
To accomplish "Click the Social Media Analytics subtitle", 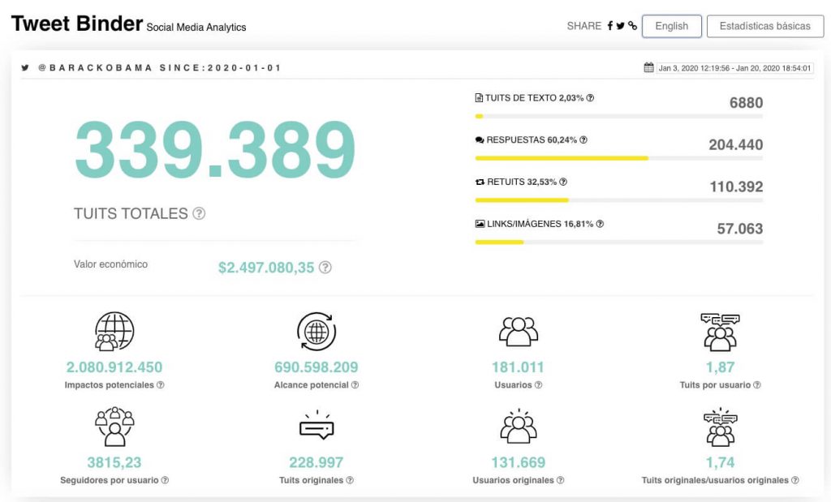I will click(196, 28).
